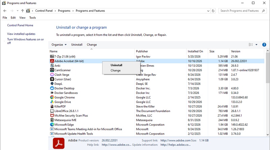Change the list view layout icon
The image size is (270, 150).
[251, 45]
